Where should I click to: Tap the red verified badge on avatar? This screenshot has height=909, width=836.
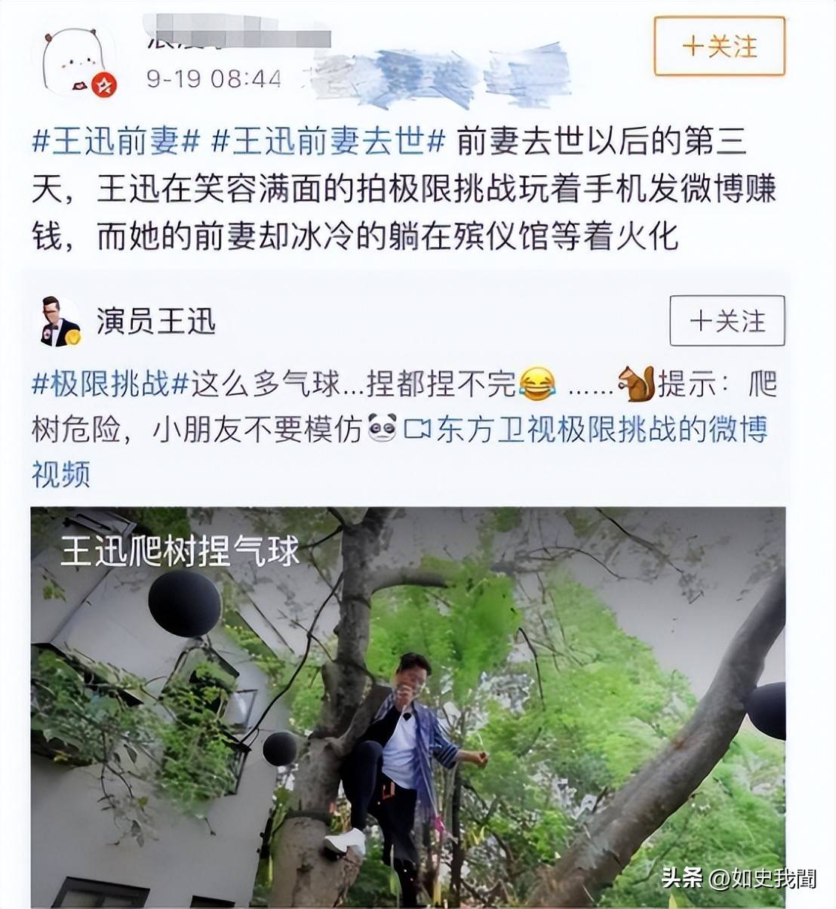104,85
